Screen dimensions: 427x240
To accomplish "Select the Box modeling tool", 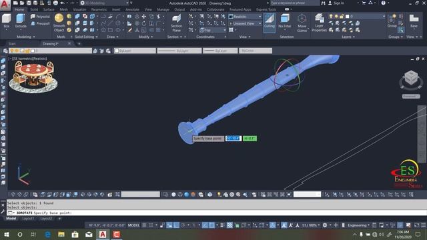I will tap(6, 21).
